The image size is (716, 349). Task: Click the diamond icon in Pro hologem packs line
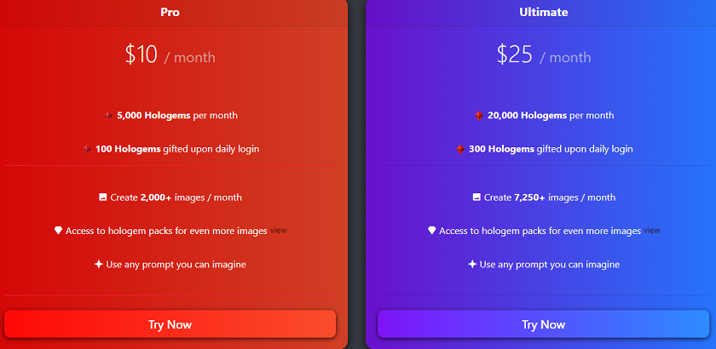(58, 231)
